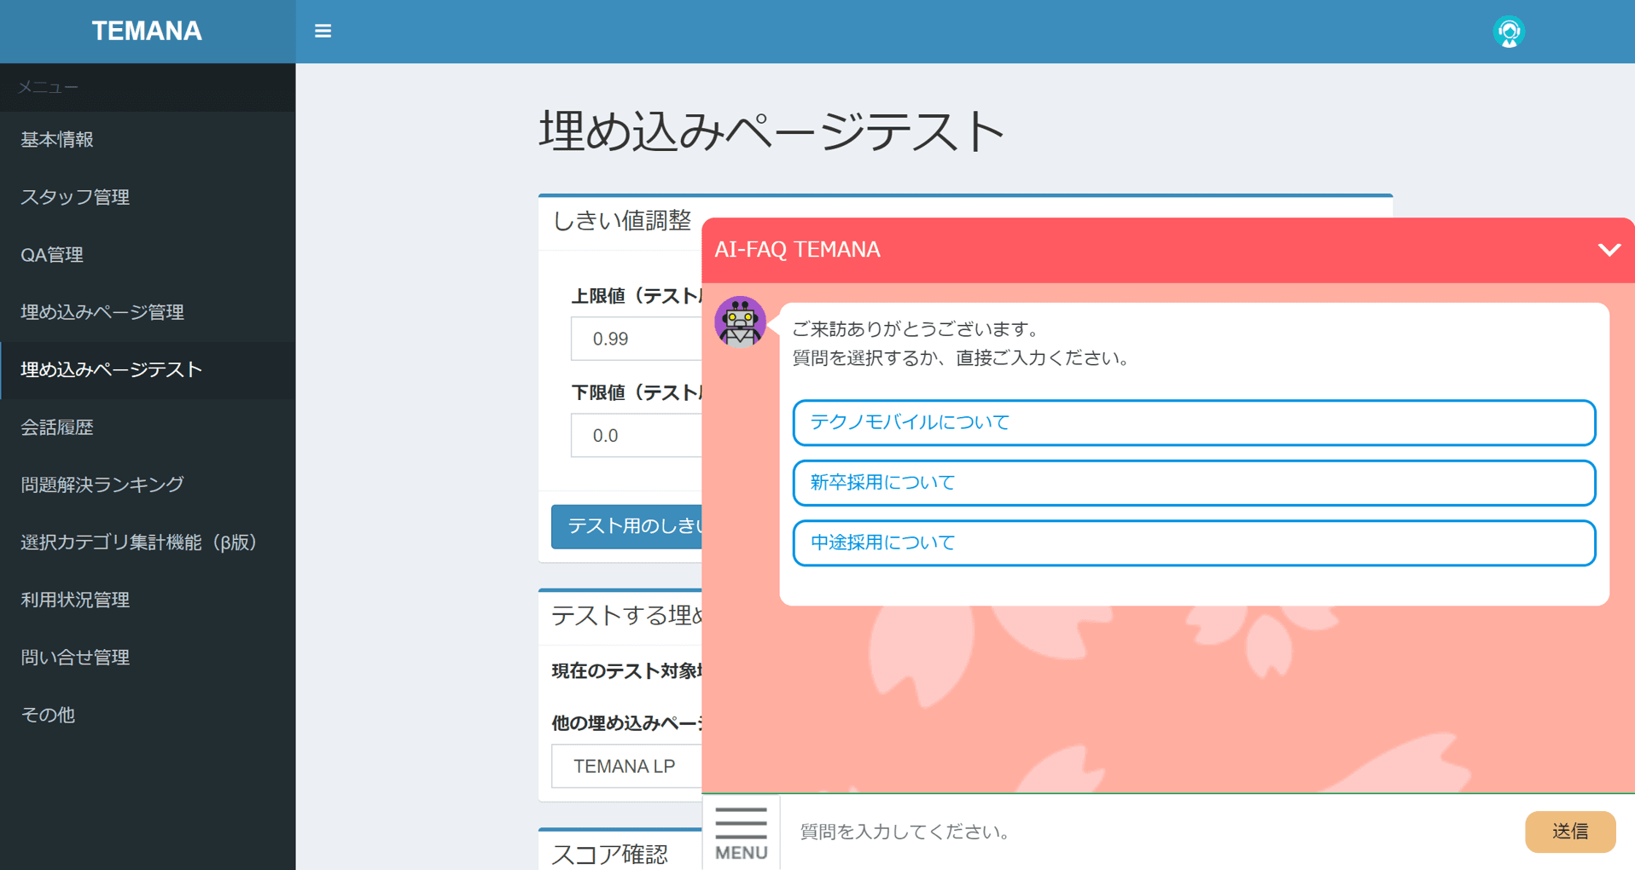Screen dimensions: 1635x870
Task: Click the robot avatar in the chat window
Action: [739, 323]
